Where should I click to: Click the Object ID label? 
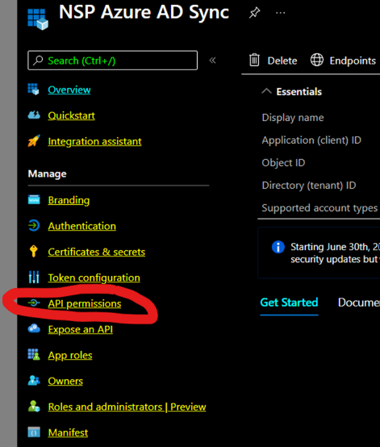pyautogui.click(x=283, y=163)
